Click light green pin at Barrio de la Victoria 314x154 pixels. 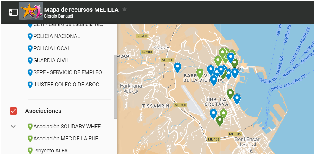pyautogui.click(x=200, y=73)
